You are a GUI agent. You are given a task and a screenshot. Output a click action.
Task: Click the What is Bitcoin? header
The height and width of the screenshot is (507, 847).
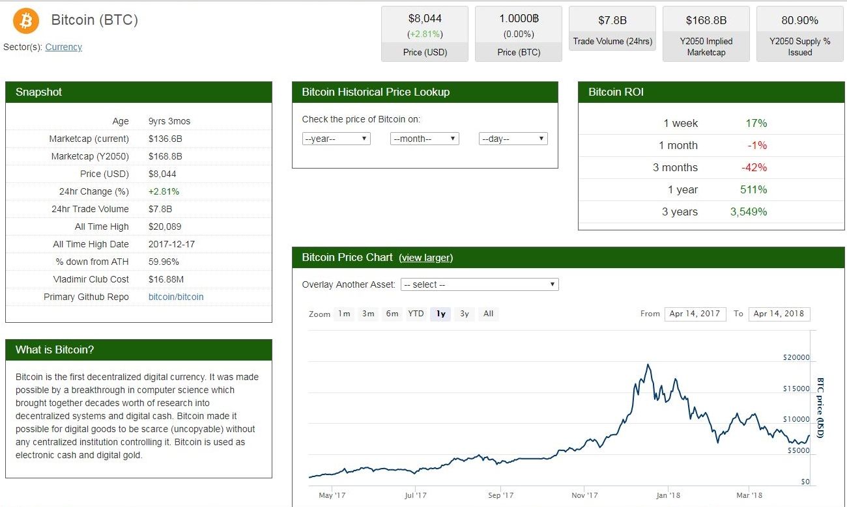(x=139, y=350)
